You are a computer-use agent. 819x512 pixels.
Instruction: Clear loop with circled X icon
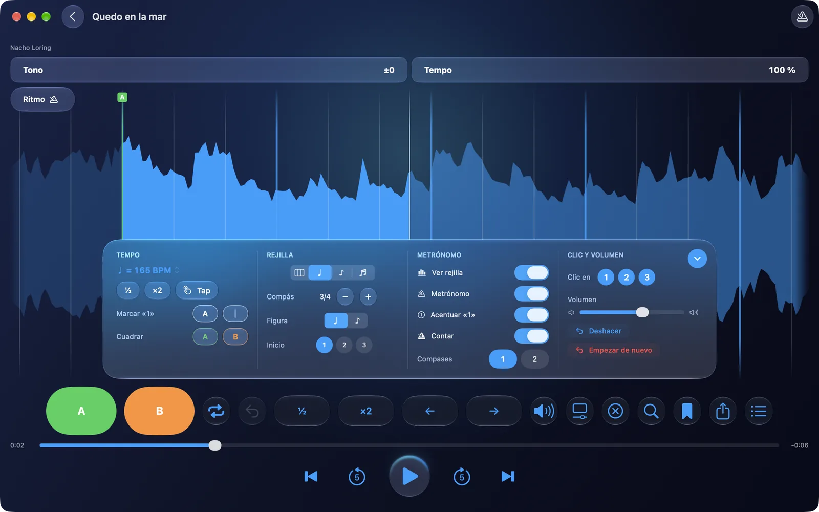click(615, 411)
